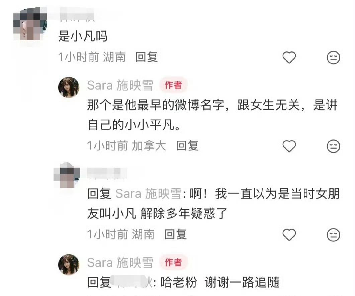Open the blurred avatar of the 湖南 replier
Viewport: 355px width, 296px height.
point(67,175)
